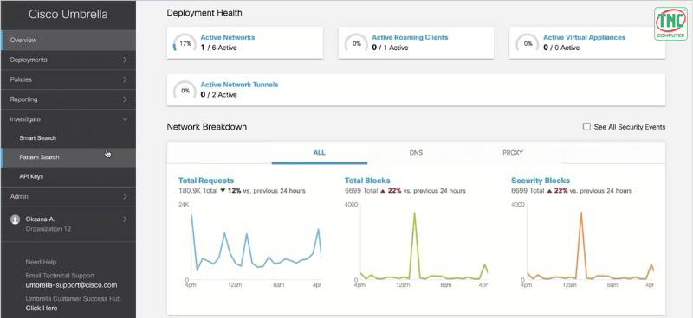
Task: Open the Active Network Tunnels link
Action: pyautogui.click(x=240, y=85)
